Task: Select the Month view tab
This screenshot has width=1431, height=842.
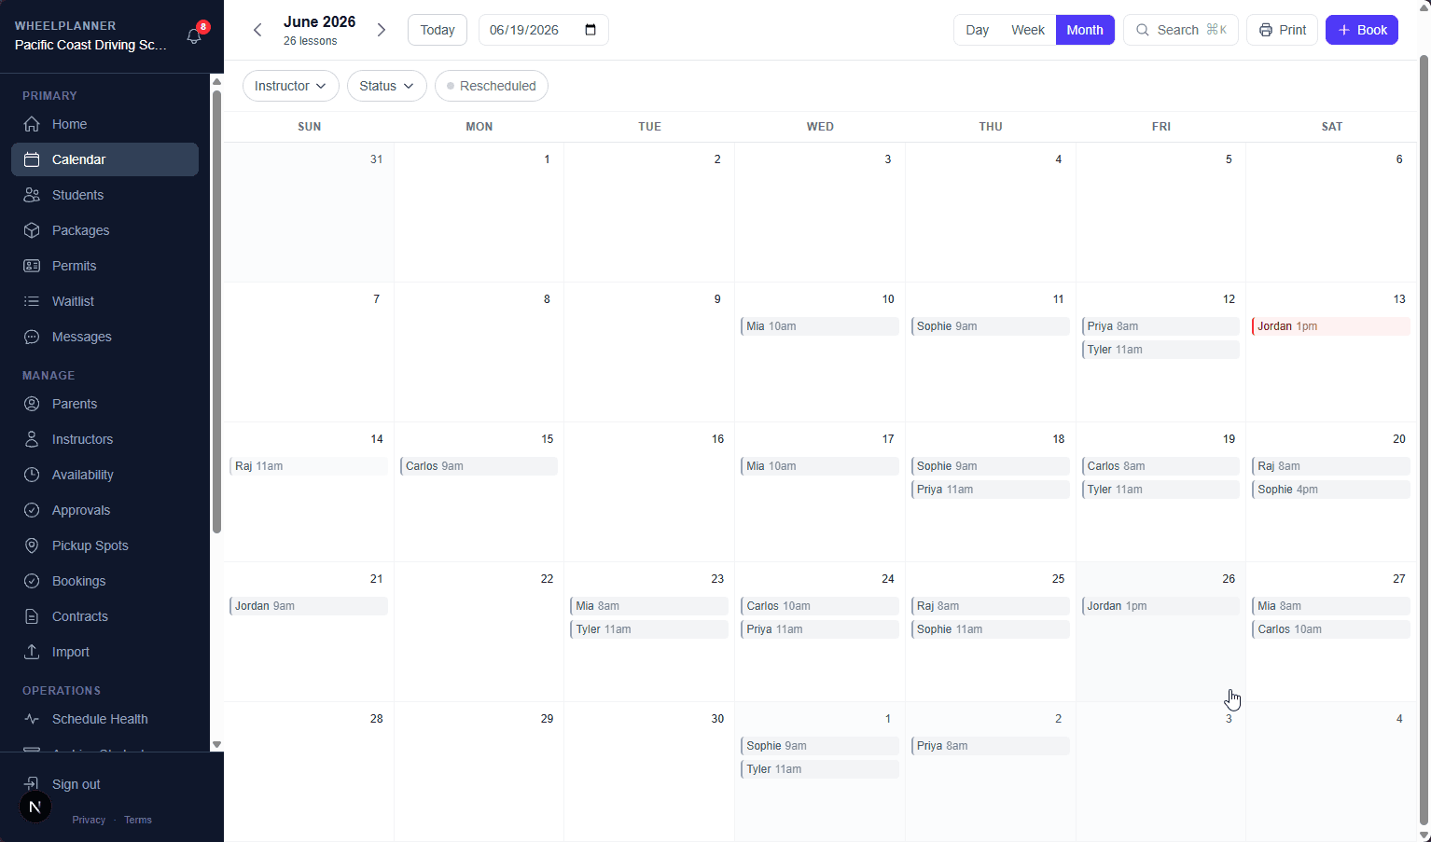Action: click(x=1085, y=30)
